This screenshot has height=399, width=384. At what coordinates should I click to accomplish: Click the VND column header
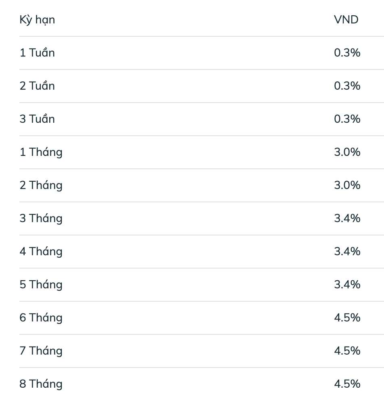pyautogui.click(x=346, y=19)
